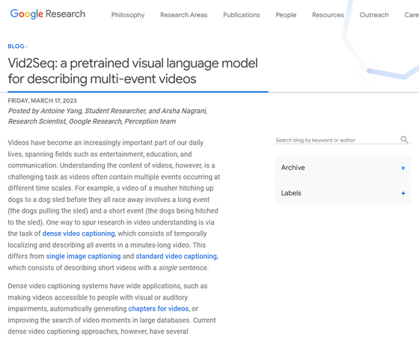
Task: Expand Archive with its plus icon
Action: click(x=403, y=168)
